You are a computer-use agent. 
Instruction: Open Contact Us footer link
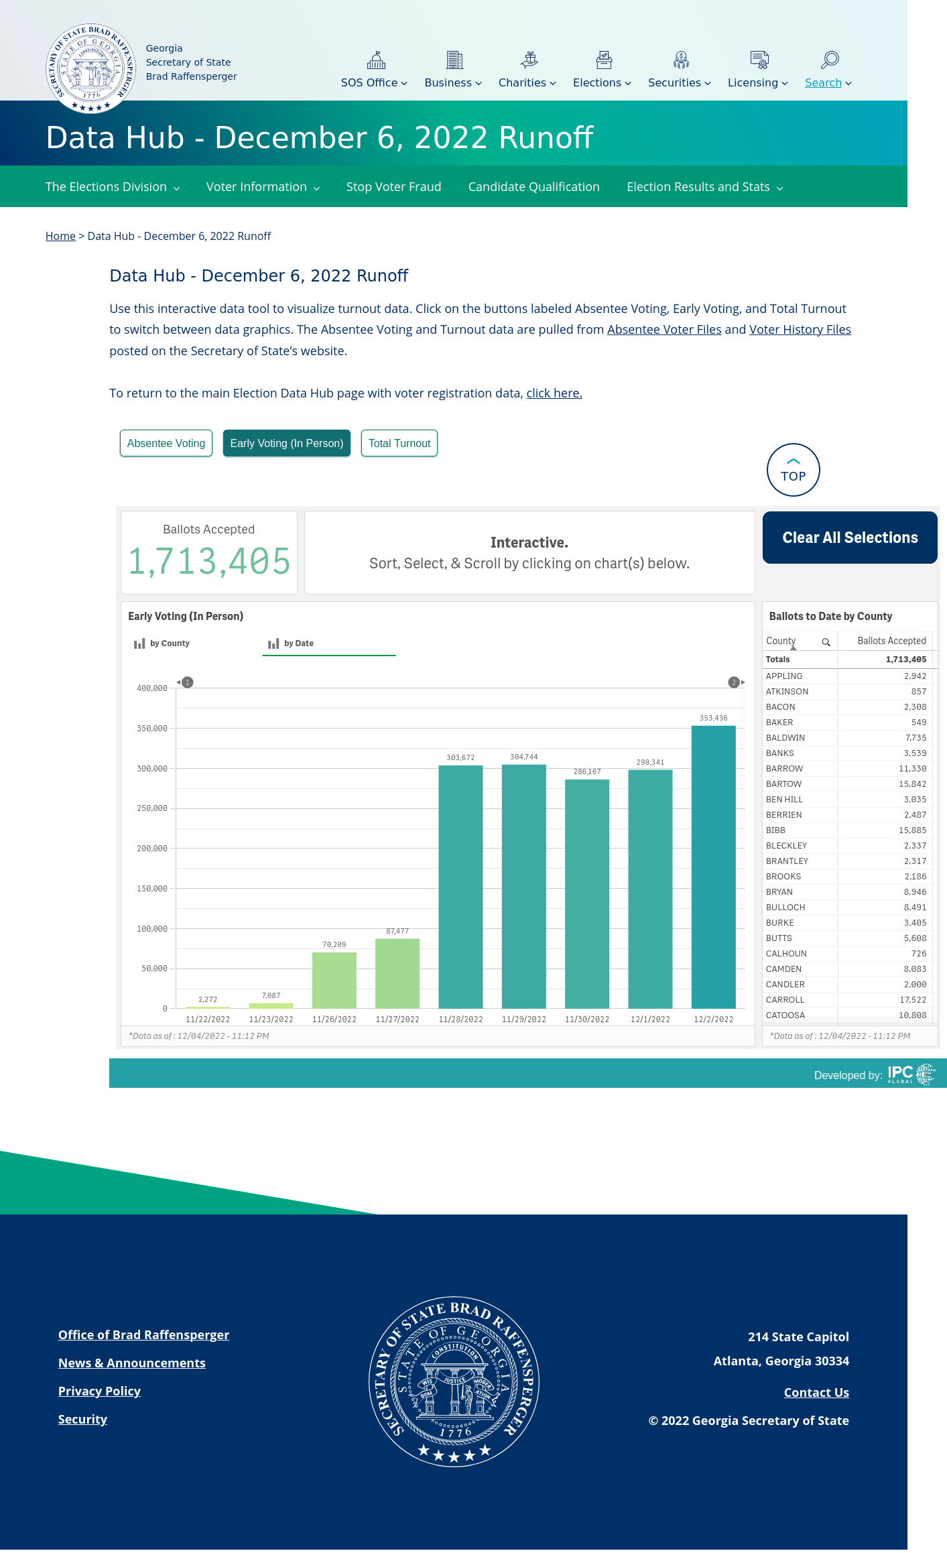(816, 1392)
